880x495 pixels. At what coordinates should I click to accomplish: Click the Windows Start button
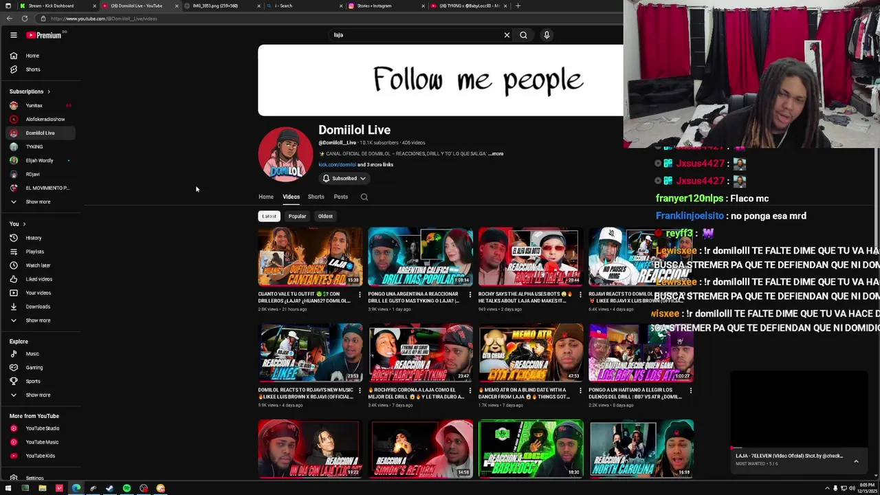coord(8,489)
